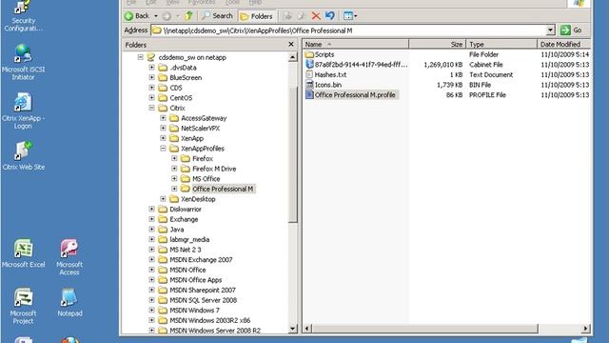Click inside the Address path field
This screenshot has height=343, width=609.
(348, 30)
